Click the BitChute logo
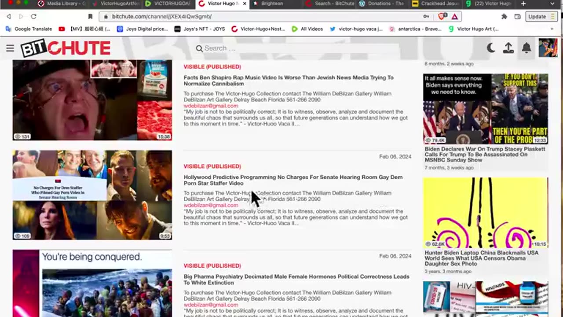This screenshot has width=563, height=317. click(x=66, y=48)
